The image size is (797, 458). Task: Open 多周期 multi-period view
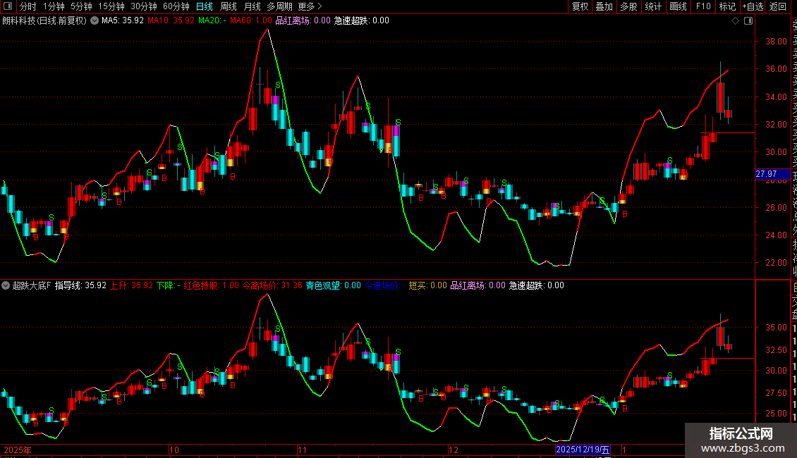coord(279,6)
